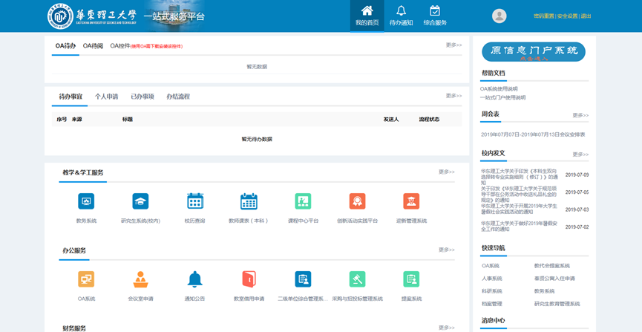Select the 已办事项 tab
The image size is (642, 332).
(x=142, y=97)
